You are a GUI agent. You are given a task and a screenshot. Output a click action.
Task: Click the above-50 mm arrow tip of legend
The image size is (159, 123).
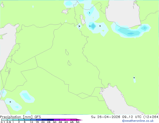coord(79,120)
